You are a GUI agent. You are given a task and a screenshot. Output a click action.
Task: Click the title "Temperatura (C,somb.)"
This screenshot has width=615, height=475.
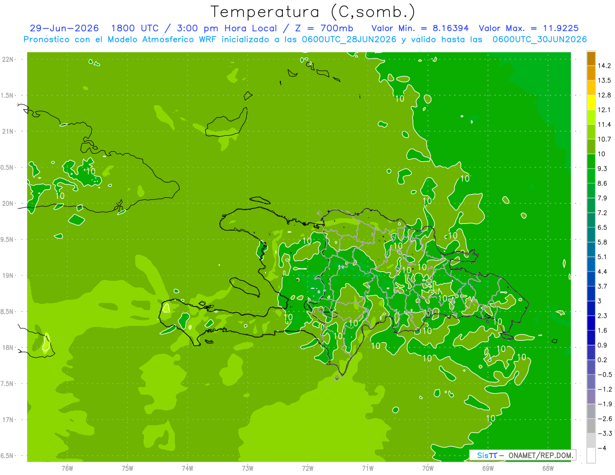pos(313,12)
